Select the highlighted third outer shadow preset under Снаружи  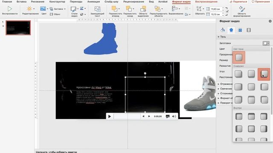click(264, 74)
